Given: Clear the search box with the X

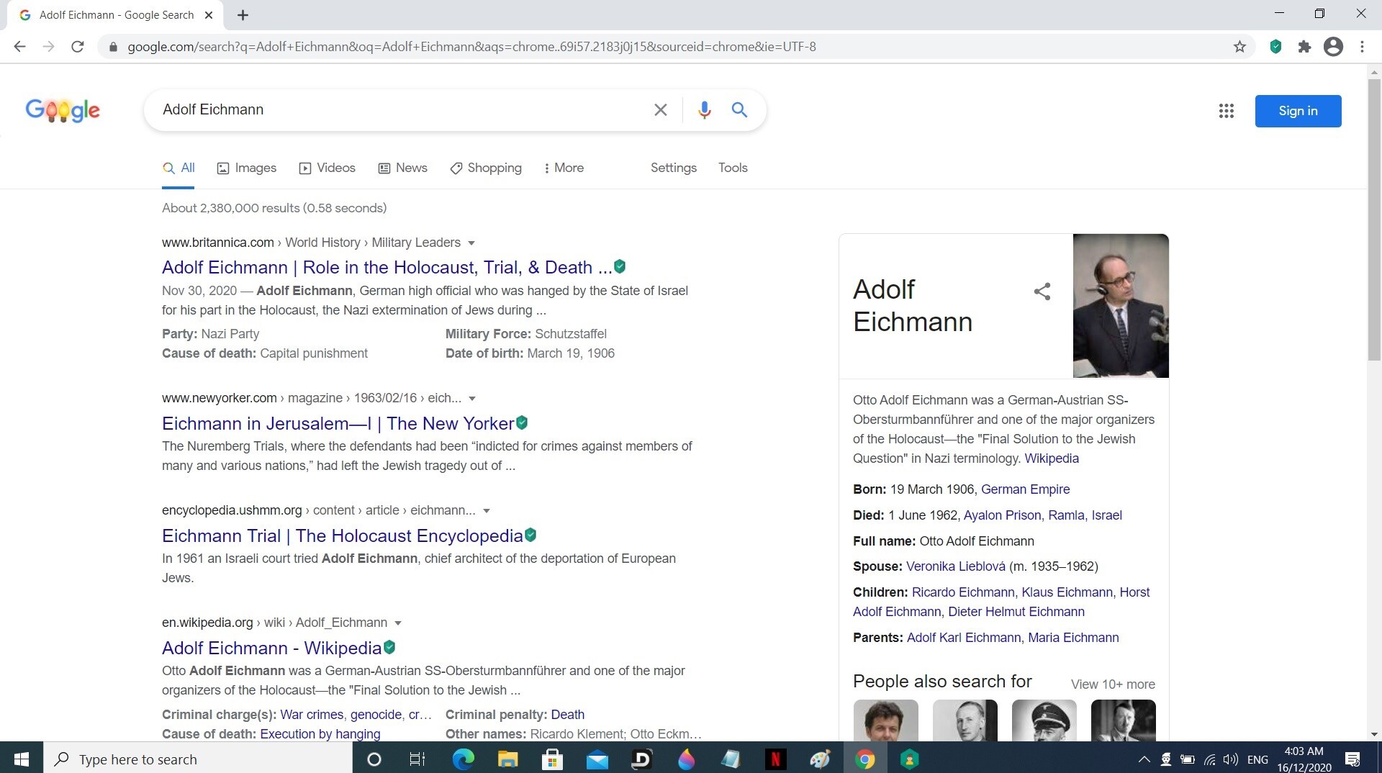Looking at the screenshot, I should (660, 110).
